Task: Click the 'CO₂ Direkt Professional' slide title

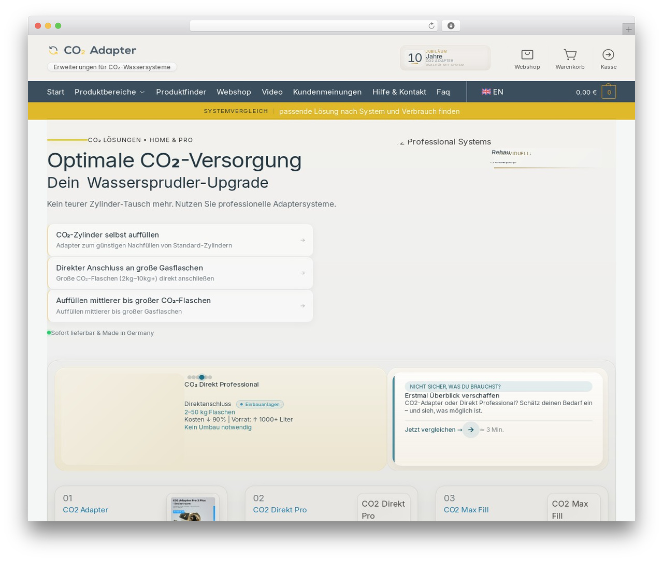Action: tap(222, 385)
